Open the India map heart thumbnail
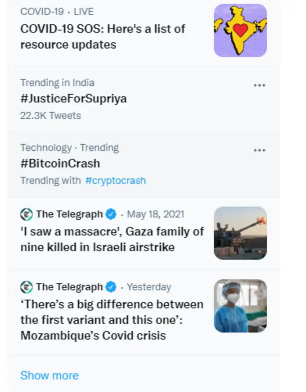 click(x=240, y=30)
